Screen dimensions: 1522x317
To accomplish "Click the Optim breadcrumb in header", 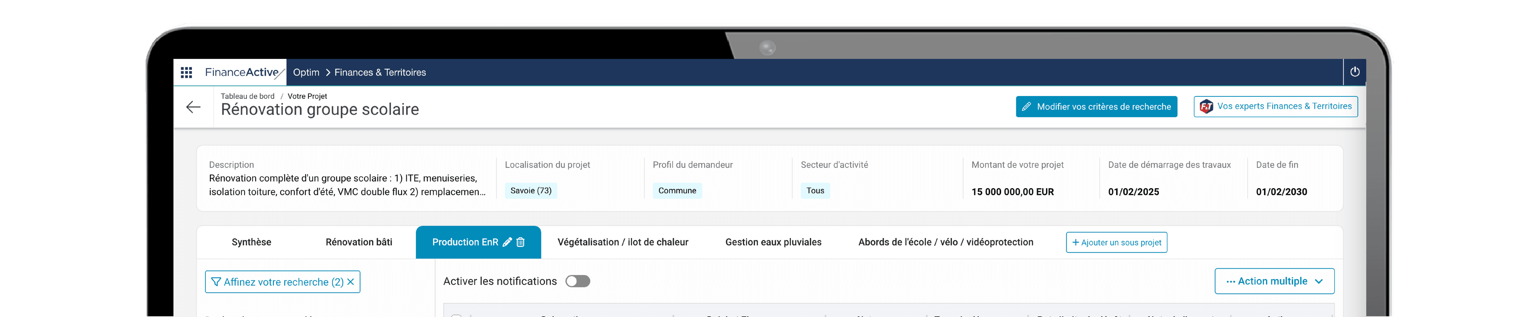I will tap(306, 72).
